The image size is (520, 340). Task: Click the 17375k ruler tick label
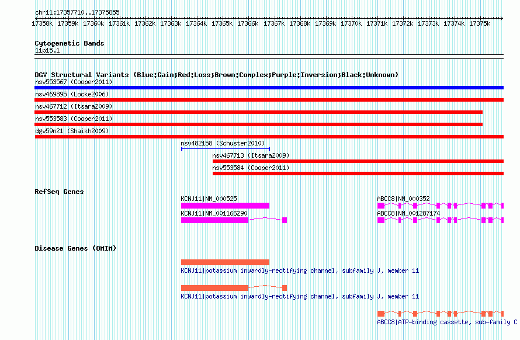pos(480,23)
